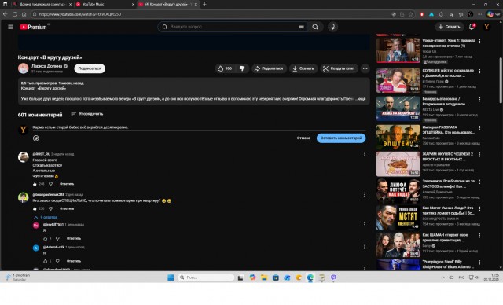The image size is (503, 305).
Task: Open the fried perch recipe video thumbnail
Action: coord(398,164)
